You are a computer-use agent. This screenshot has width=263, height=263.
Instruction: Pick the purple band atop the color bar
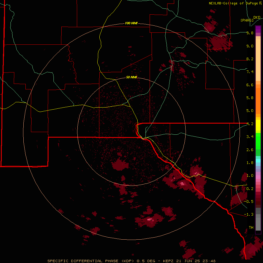pos(258,29)
